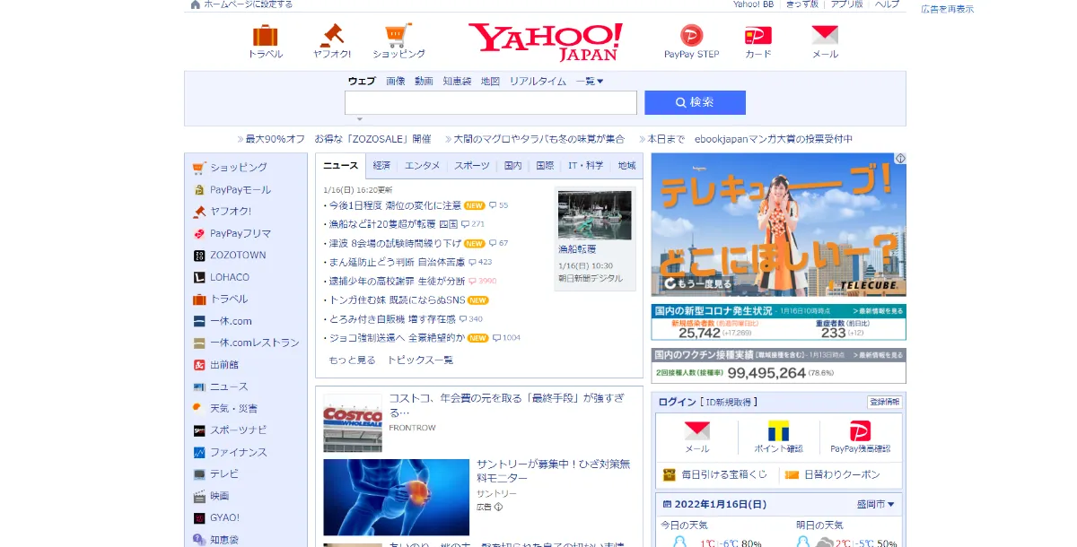Click the Yahoo! JAPAN logo
Image resolution: width=1077 pixels, height=547 pixels.
pyautogui.click(x=545, y=41)
